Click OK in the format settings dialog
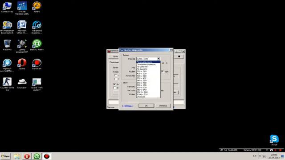285x160 pixels. (146, 106)
